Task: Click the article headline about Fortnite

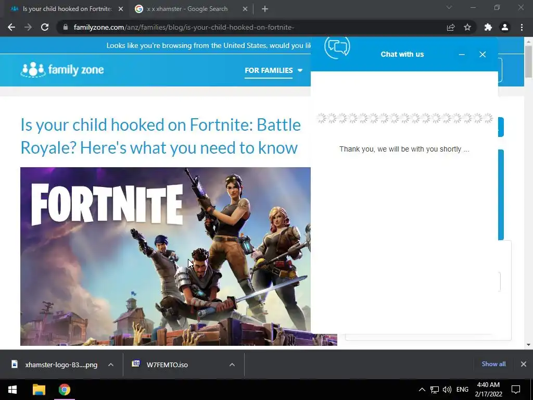Action: click(160, 136)
